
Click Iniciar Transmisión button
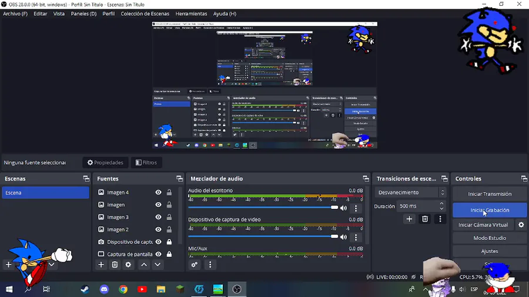[x=490, y=194]
